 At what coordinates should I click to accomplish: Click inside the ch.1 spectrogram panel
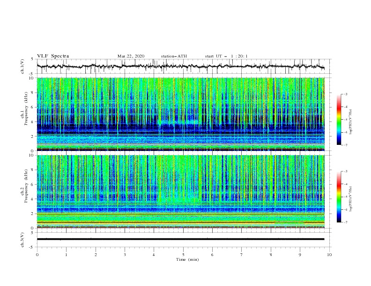[x=180, y=114]
